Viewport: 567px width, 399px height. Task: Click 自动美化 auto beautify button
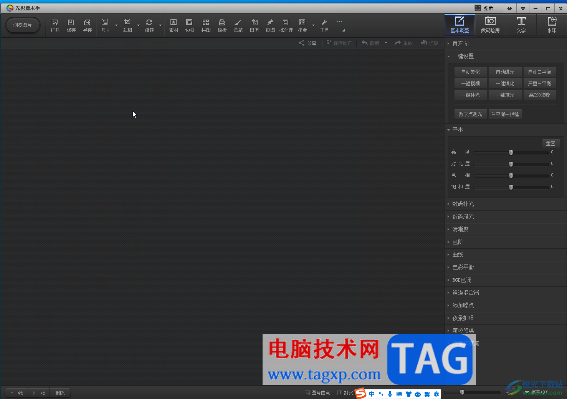471,72
